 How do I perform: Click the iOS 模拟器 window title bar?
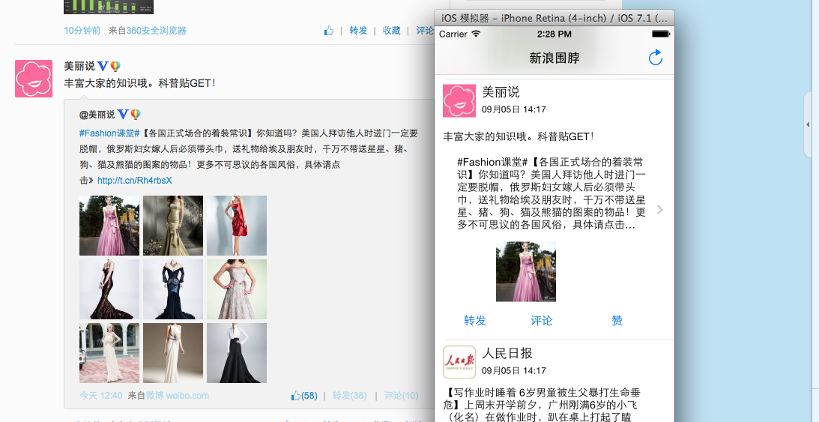(x=554, y=18)
